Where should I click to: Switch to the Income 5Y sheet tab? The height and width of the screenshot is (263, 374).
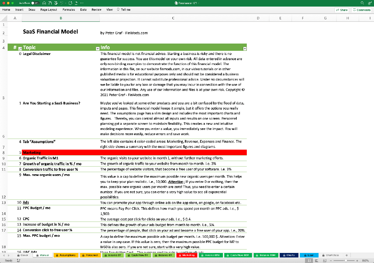click(113, 255)
